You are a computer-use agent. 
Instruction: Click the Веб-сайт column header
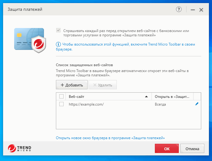tap(108, 96)
